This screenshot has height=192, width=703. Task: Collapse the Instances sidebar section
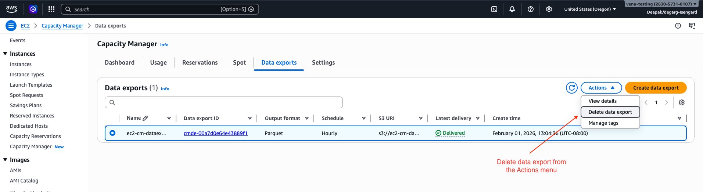click(x=5, y=54)
